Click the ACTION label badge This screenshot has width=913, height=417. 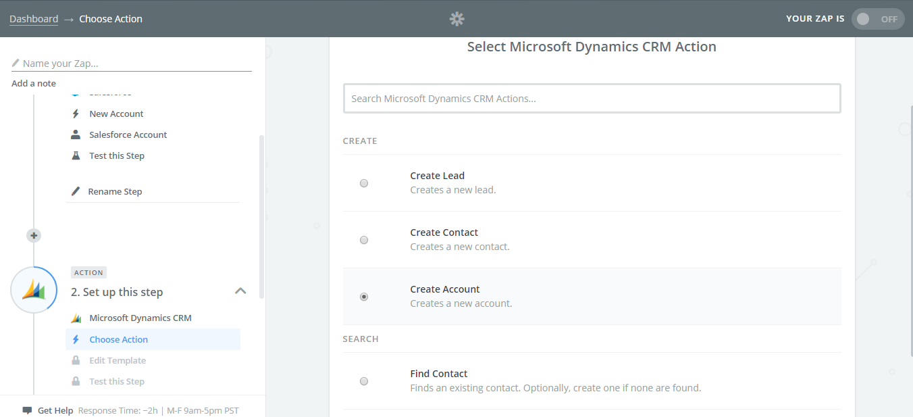click(x=89, y=272)
